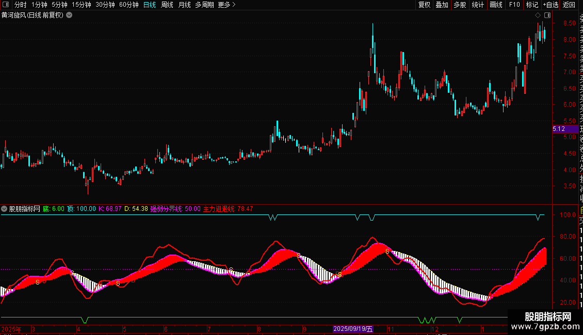583x335 pixels.
Task: Select the 1分钟 period tab
Action: point(39,5)
